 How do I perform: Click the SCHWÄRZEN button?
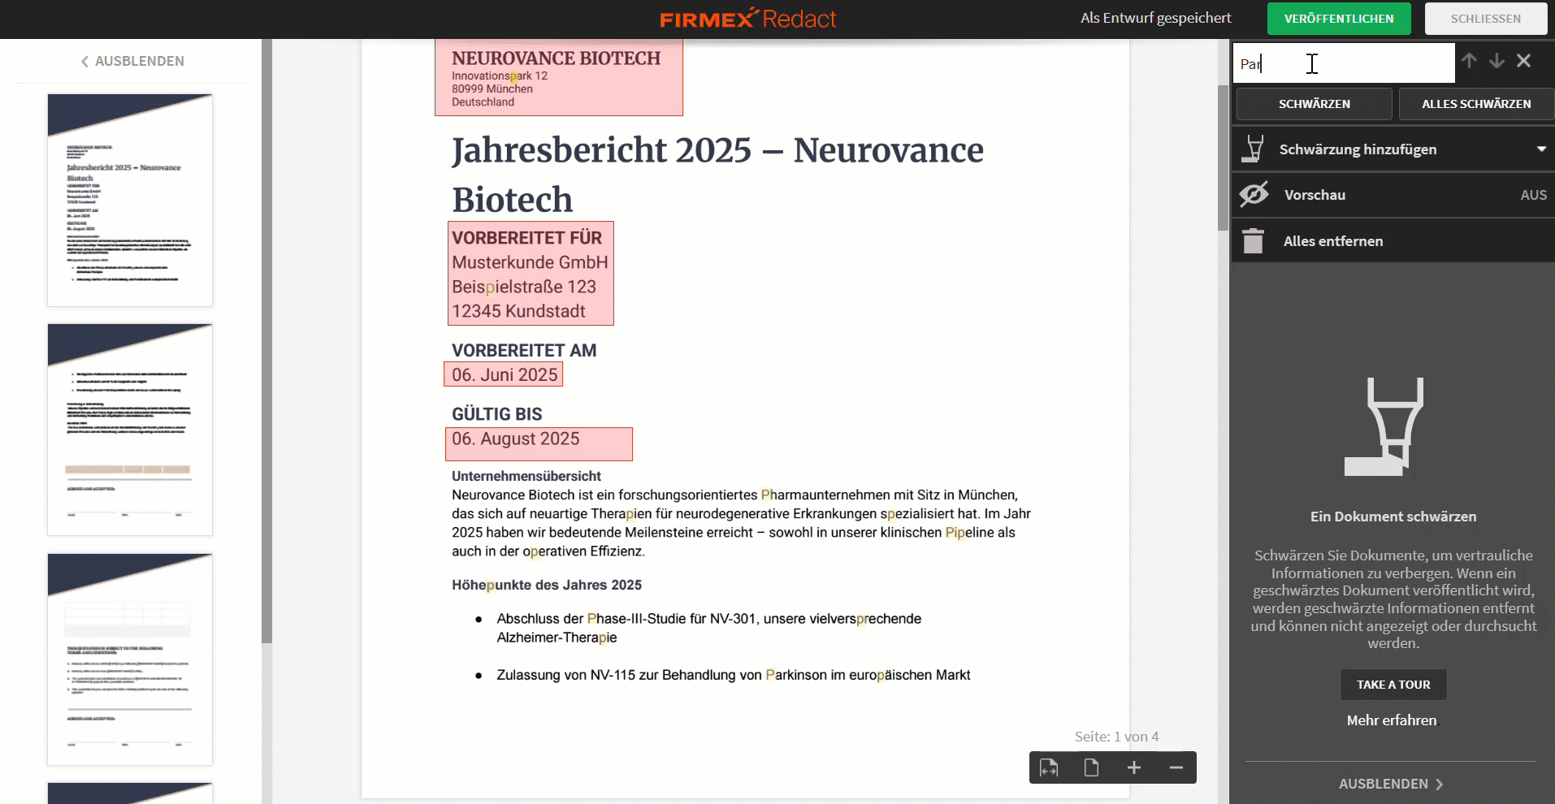pyautogui.click(x=1314, y=104)
